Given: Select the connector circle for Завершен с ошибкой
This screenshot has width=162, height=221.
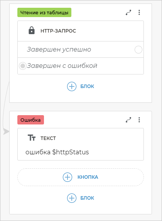Looking at the screenshot, I should click(23, 66).
